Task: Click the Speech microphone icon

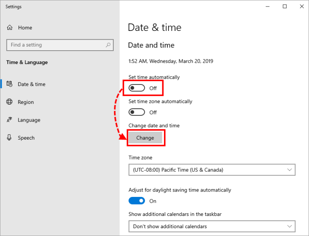Action: click(x=9, y=138)
